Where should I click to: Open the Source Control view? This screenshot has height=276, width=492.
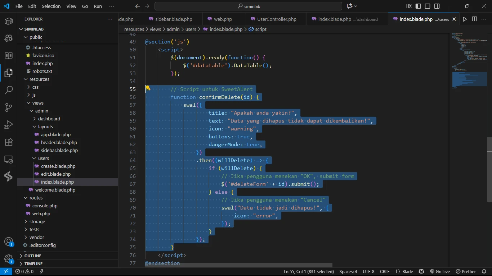coord(9,107)
